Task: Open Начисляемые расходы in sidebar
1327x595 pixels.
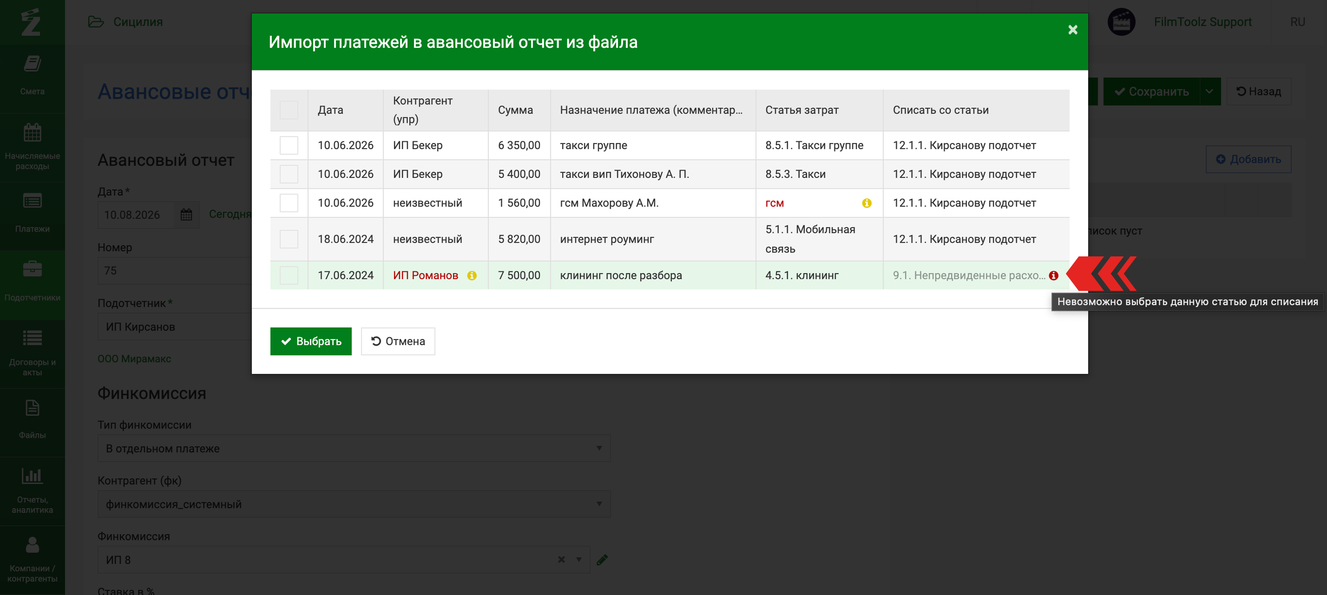Action: pyautogui.click(x=32, y=146)
